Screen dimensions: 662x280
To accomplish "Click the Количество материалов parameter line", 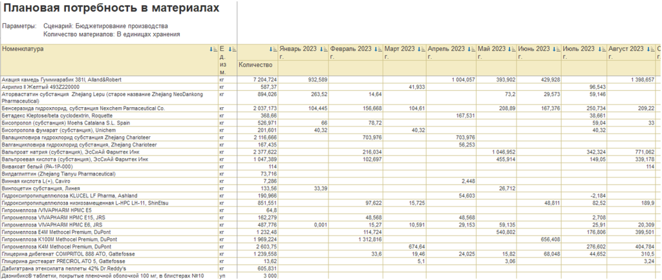I will (112, 35).
